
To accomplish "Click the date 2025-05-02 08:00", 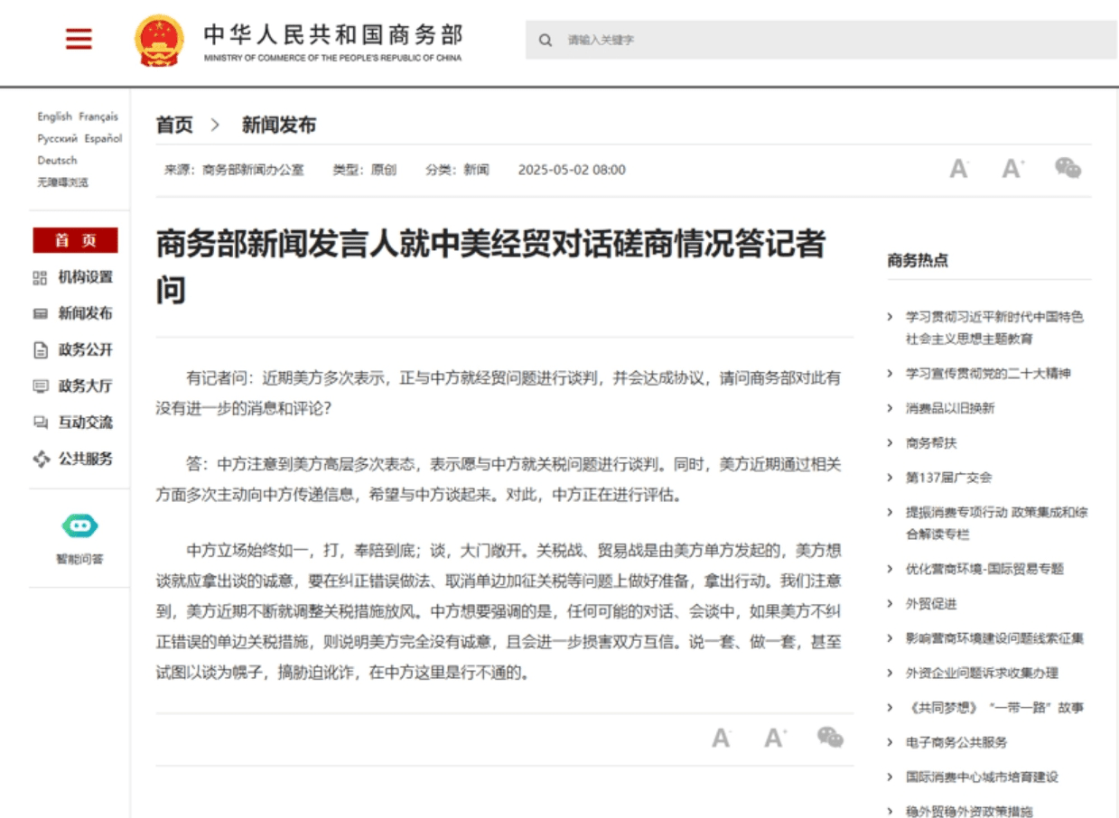I will [x=572, y=170].
